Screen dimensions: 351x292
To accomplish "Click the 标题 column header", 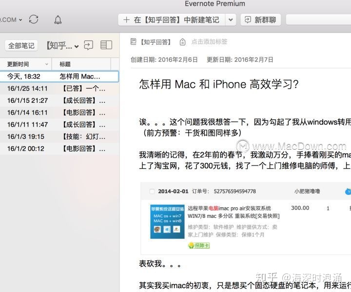I will click(81, 64).
